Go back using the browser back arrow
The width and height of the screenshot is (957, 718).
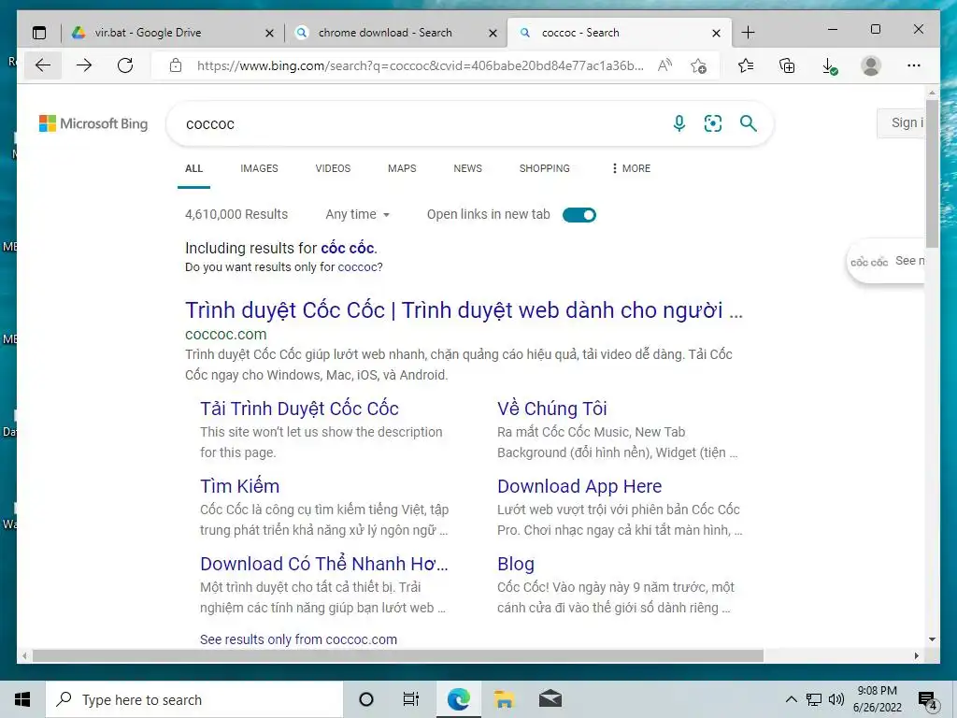pyautogui.click(x=43, y=65)
